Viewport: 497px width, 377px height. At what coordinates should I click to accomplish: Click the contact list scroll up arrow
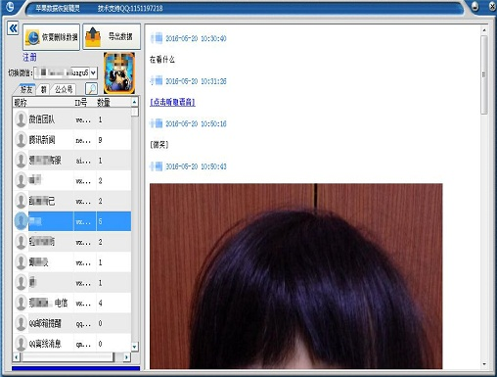click(x=135, y=102)
